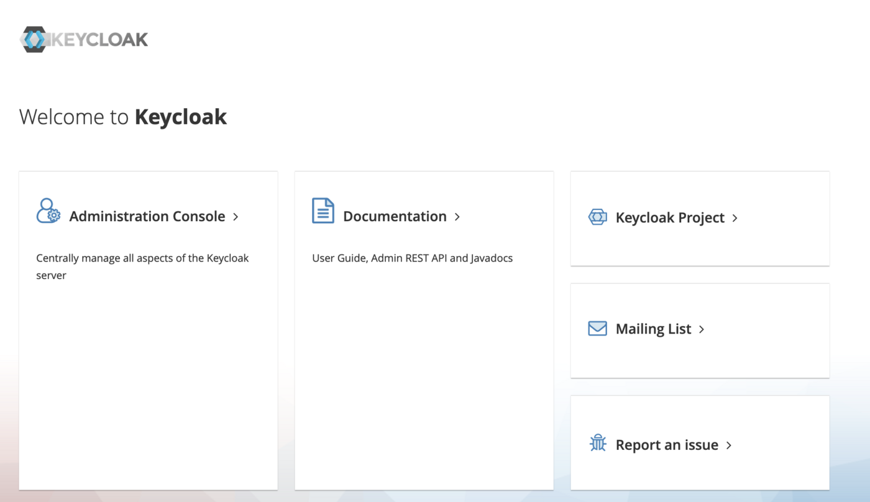
Task: Visit the Keycloak Project page
Action: pos(669,217)
